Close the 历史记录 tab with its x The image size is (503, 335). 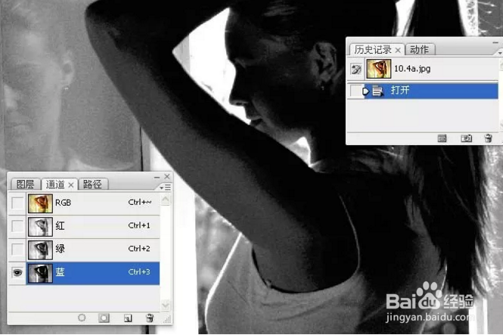[398, 50]
